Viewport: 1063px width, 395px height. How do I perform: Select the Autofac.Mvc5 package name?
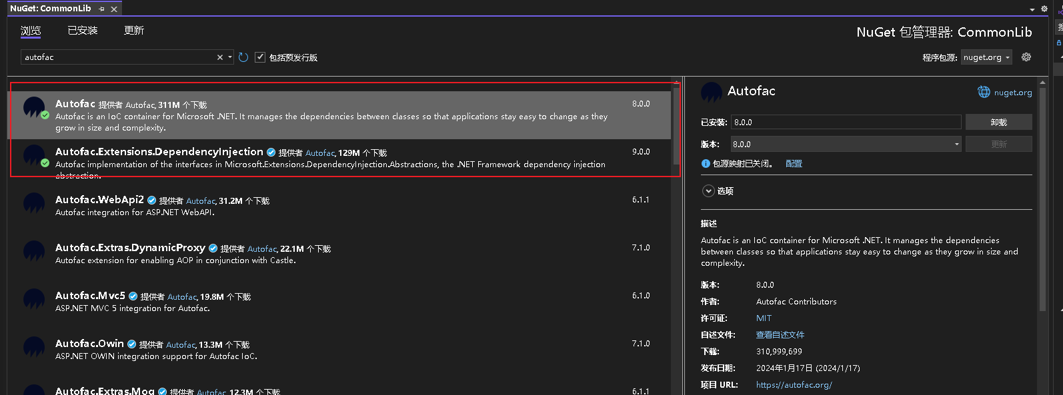tap(90, 296)
